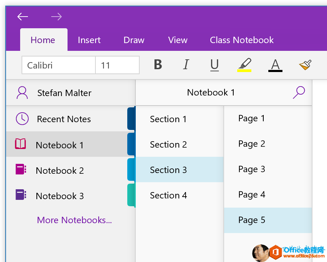The width and height of the screenshot is (327, 262).
Task: Open the font color tool
Action: coord(275,65)
